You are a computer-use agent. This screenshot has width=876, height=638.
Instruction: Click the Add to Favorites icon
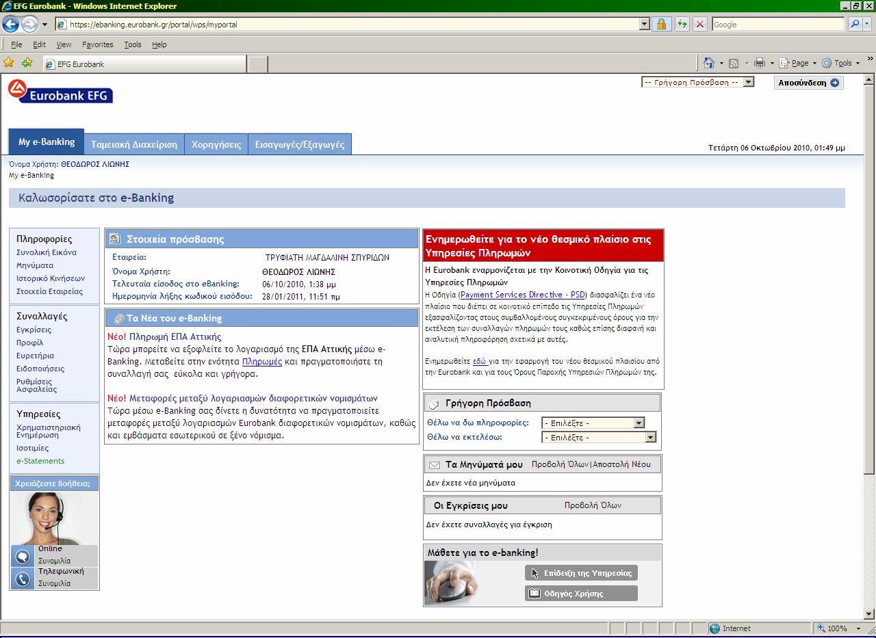click(27, 63)
